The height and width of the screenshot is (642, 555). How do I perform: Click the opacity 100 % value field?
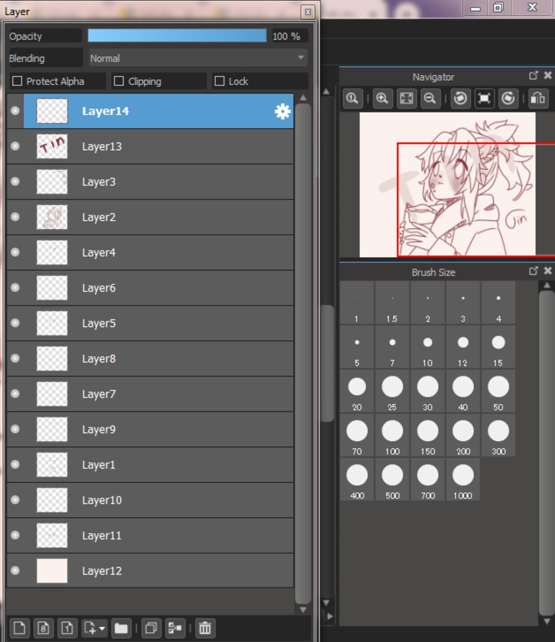tap(289, 36)
